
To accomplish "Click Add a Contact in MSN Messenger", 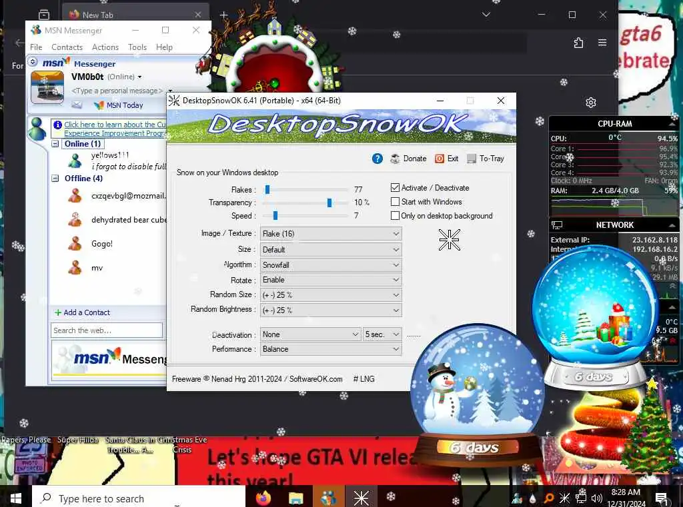I will click(x=82, y=312).
